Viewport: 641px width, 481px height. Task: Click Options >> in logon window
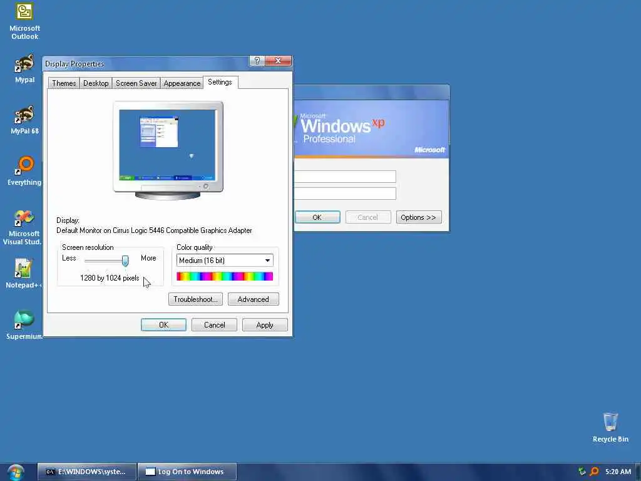click(419, 217)
